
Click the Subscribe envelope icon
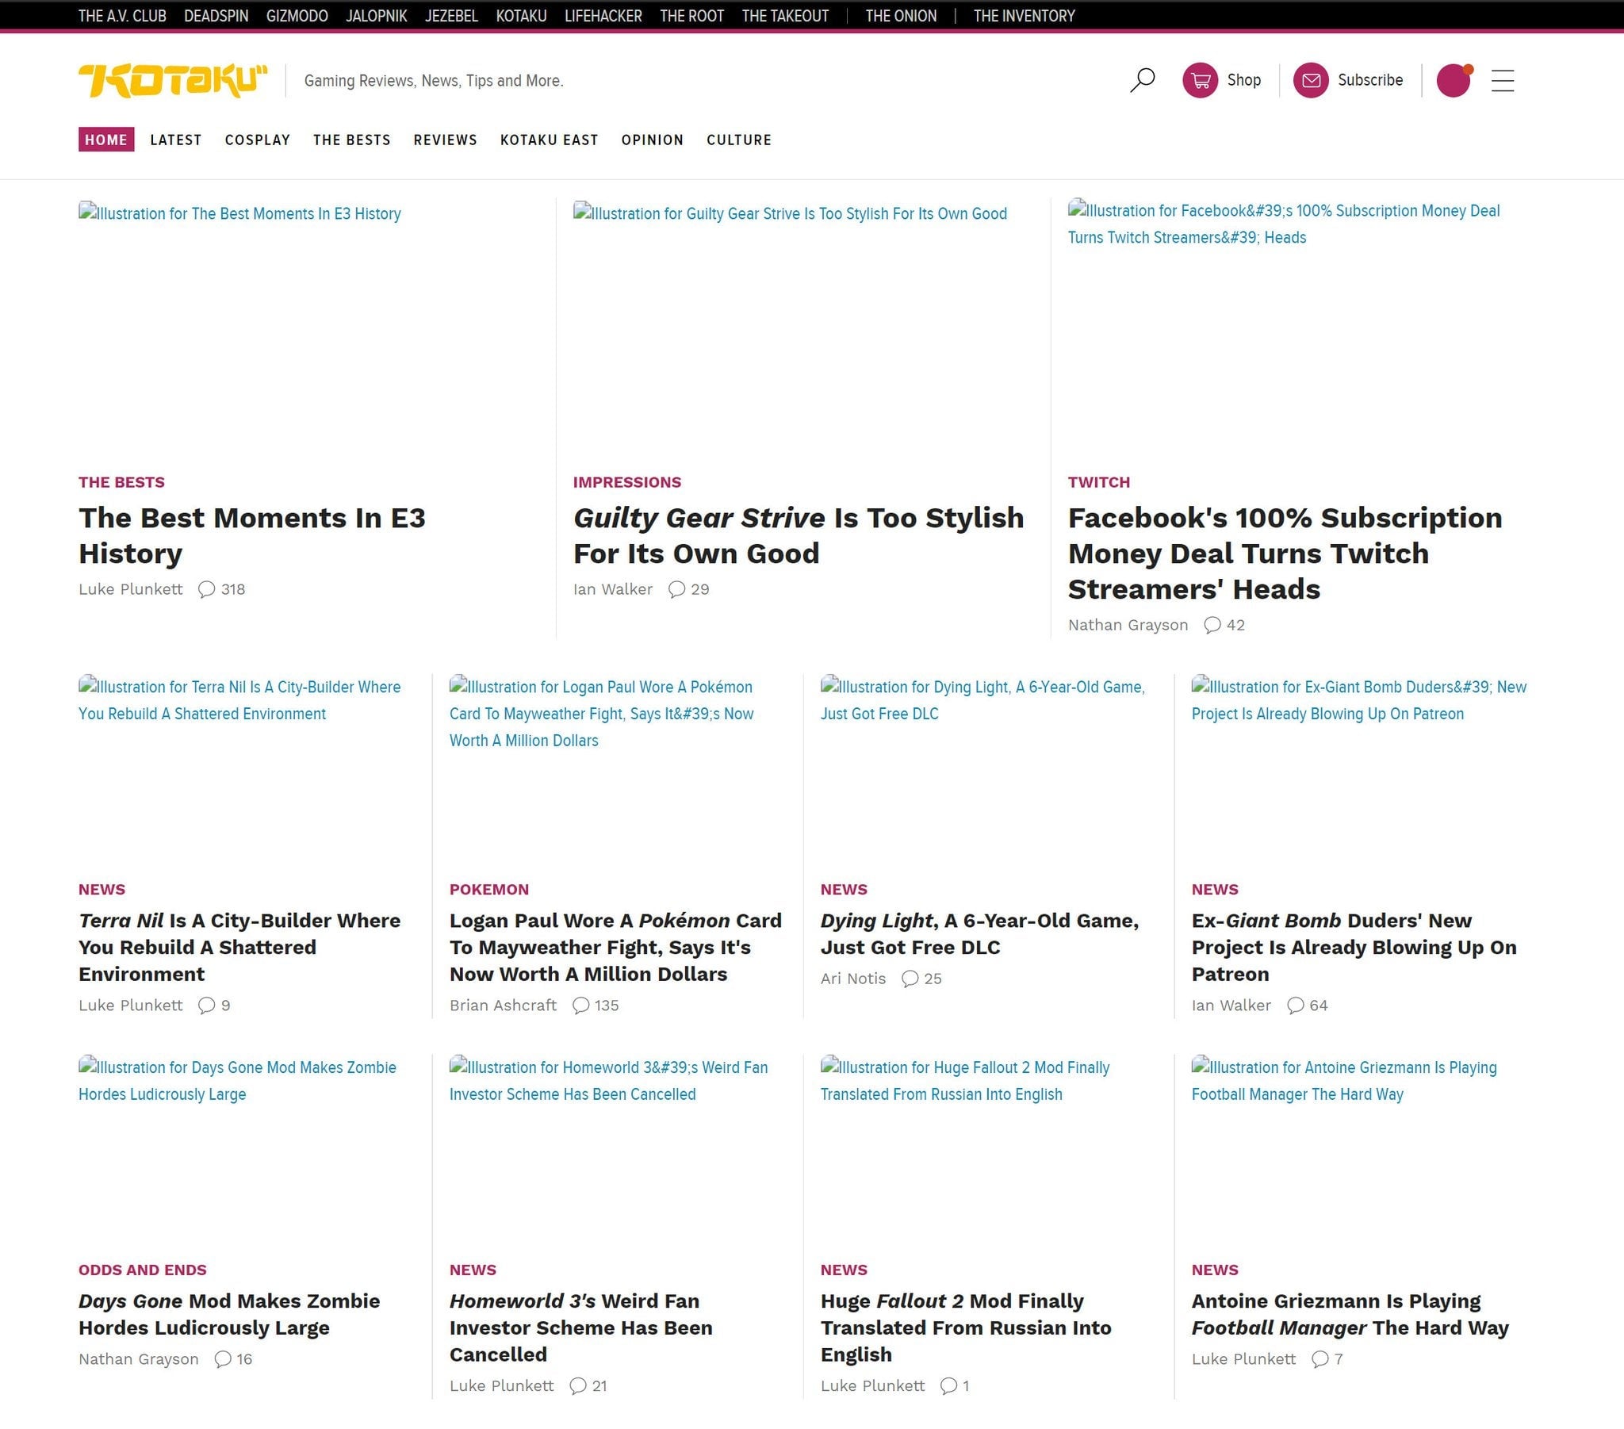(x=1311, y=80)
